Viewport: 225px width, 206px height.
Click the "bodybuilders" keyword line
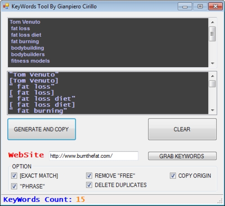pyautogui.click(x=28, y=55)
